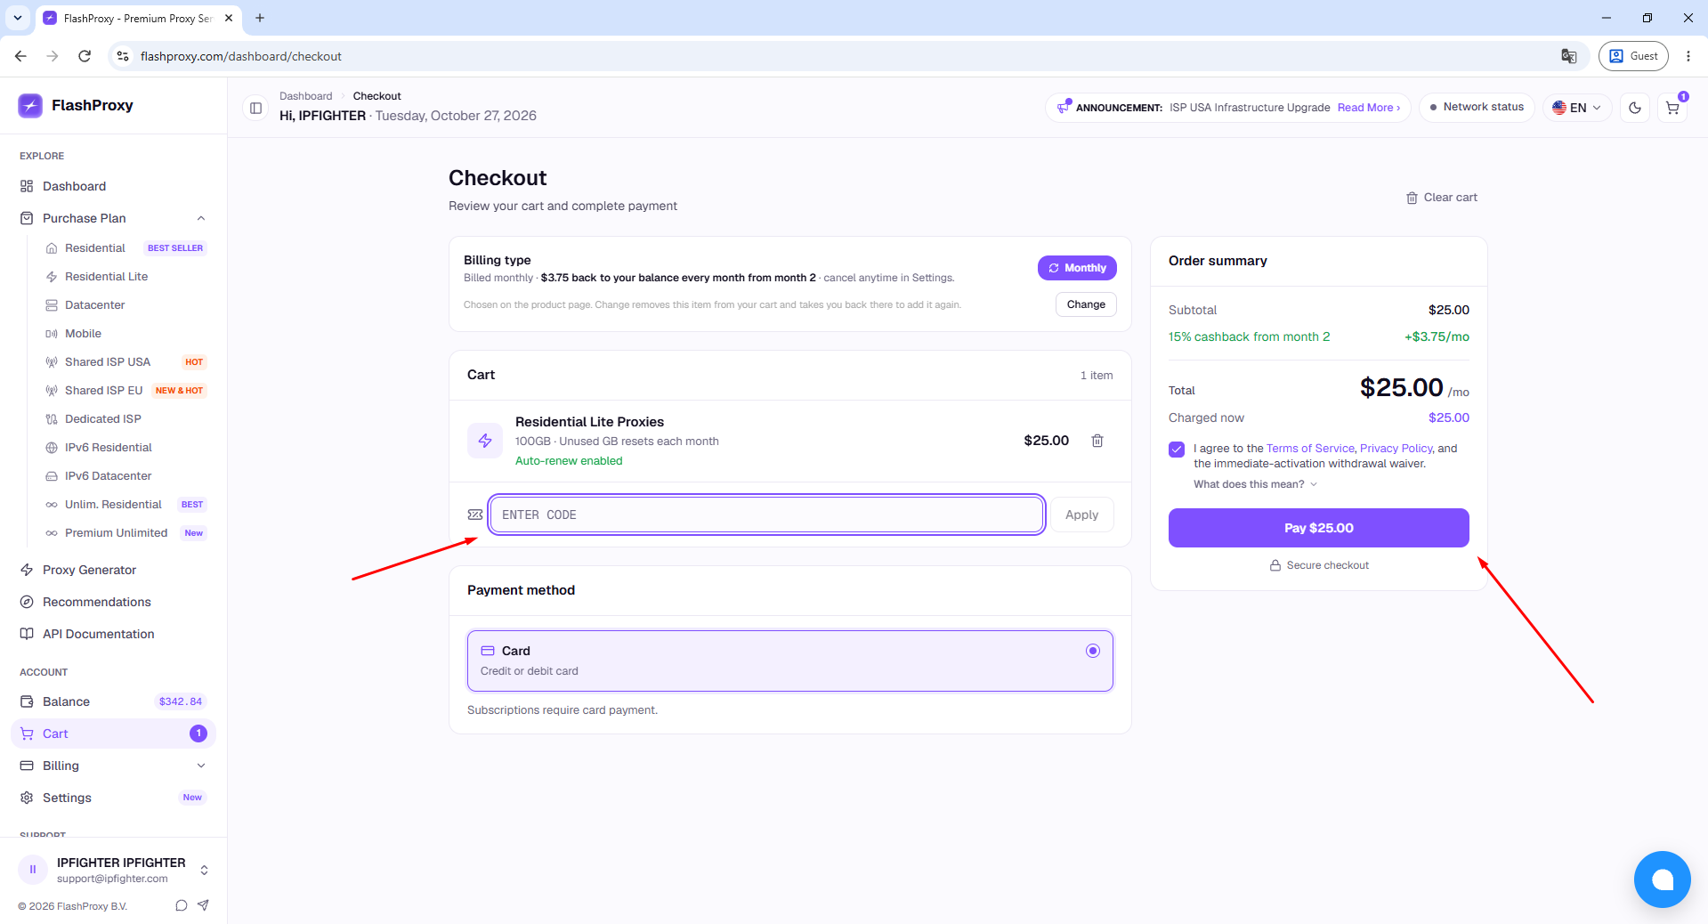
Task: Expand 'What does this mean?'
Action: click(x=1255, y=484)
